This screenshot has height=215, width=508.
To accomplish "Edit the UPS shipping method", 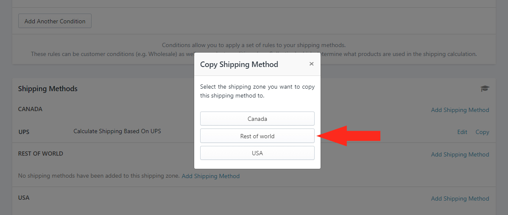I will [462, 132].
